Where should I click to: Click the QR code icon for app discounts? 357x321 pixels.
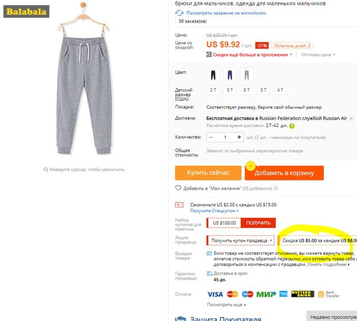pos(209,54)
